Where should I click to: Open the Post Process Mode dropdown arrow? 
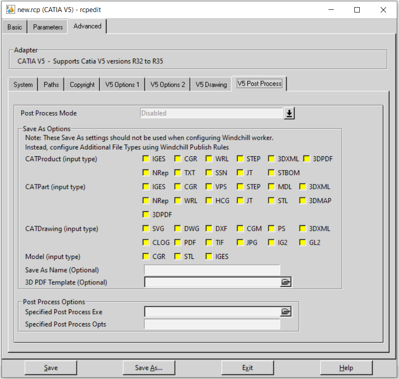pos(289,113)
